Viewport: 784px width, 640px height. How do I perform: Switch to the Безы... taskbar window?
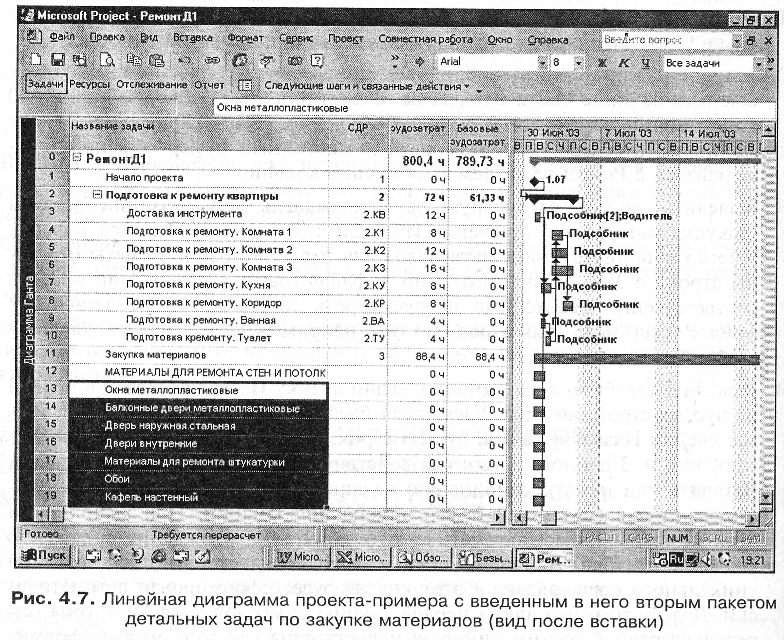click(x=484, y=558)
